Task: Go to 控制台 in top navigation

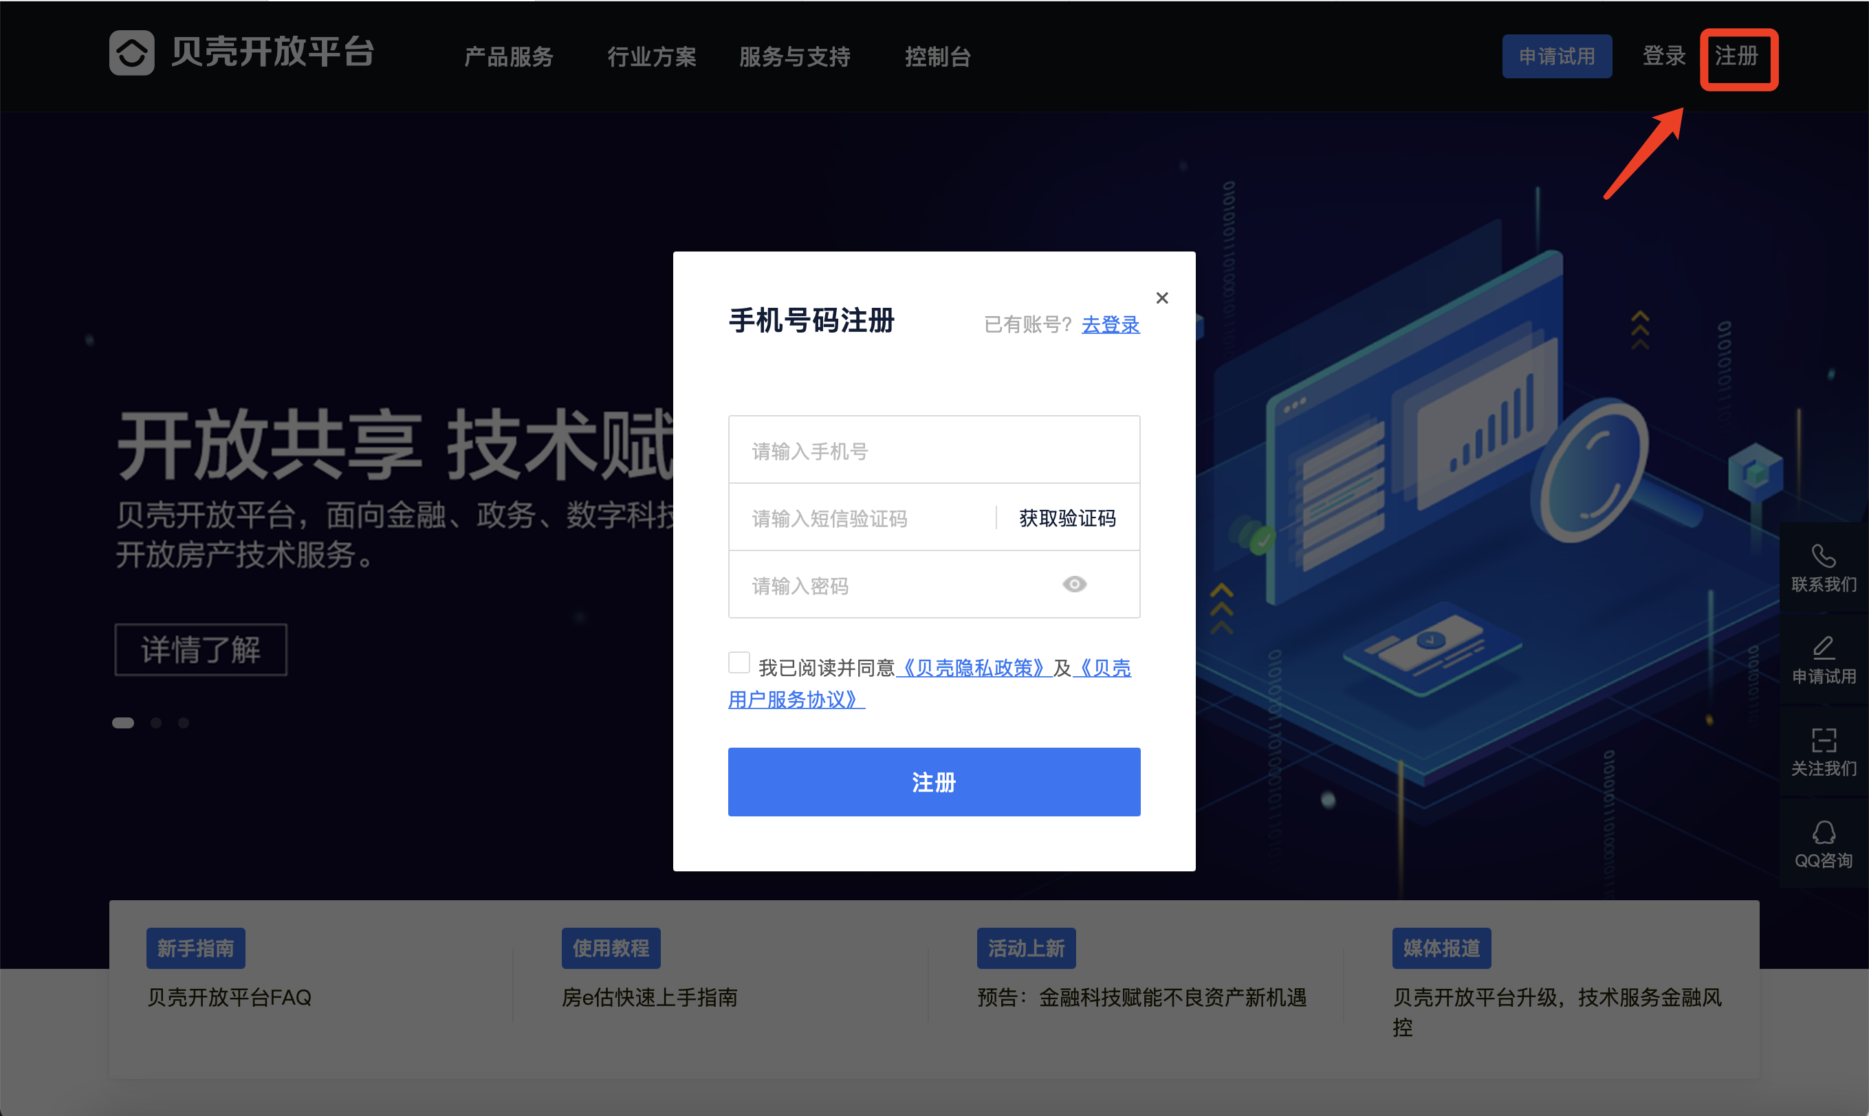Action: pyautogui.click(x=937, y=56)
